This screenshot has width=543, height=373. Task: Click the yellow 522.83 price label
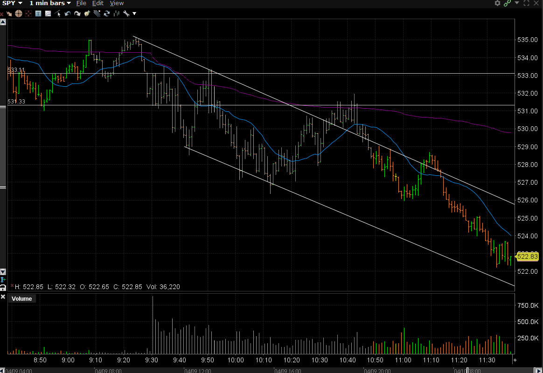point(527,256)
